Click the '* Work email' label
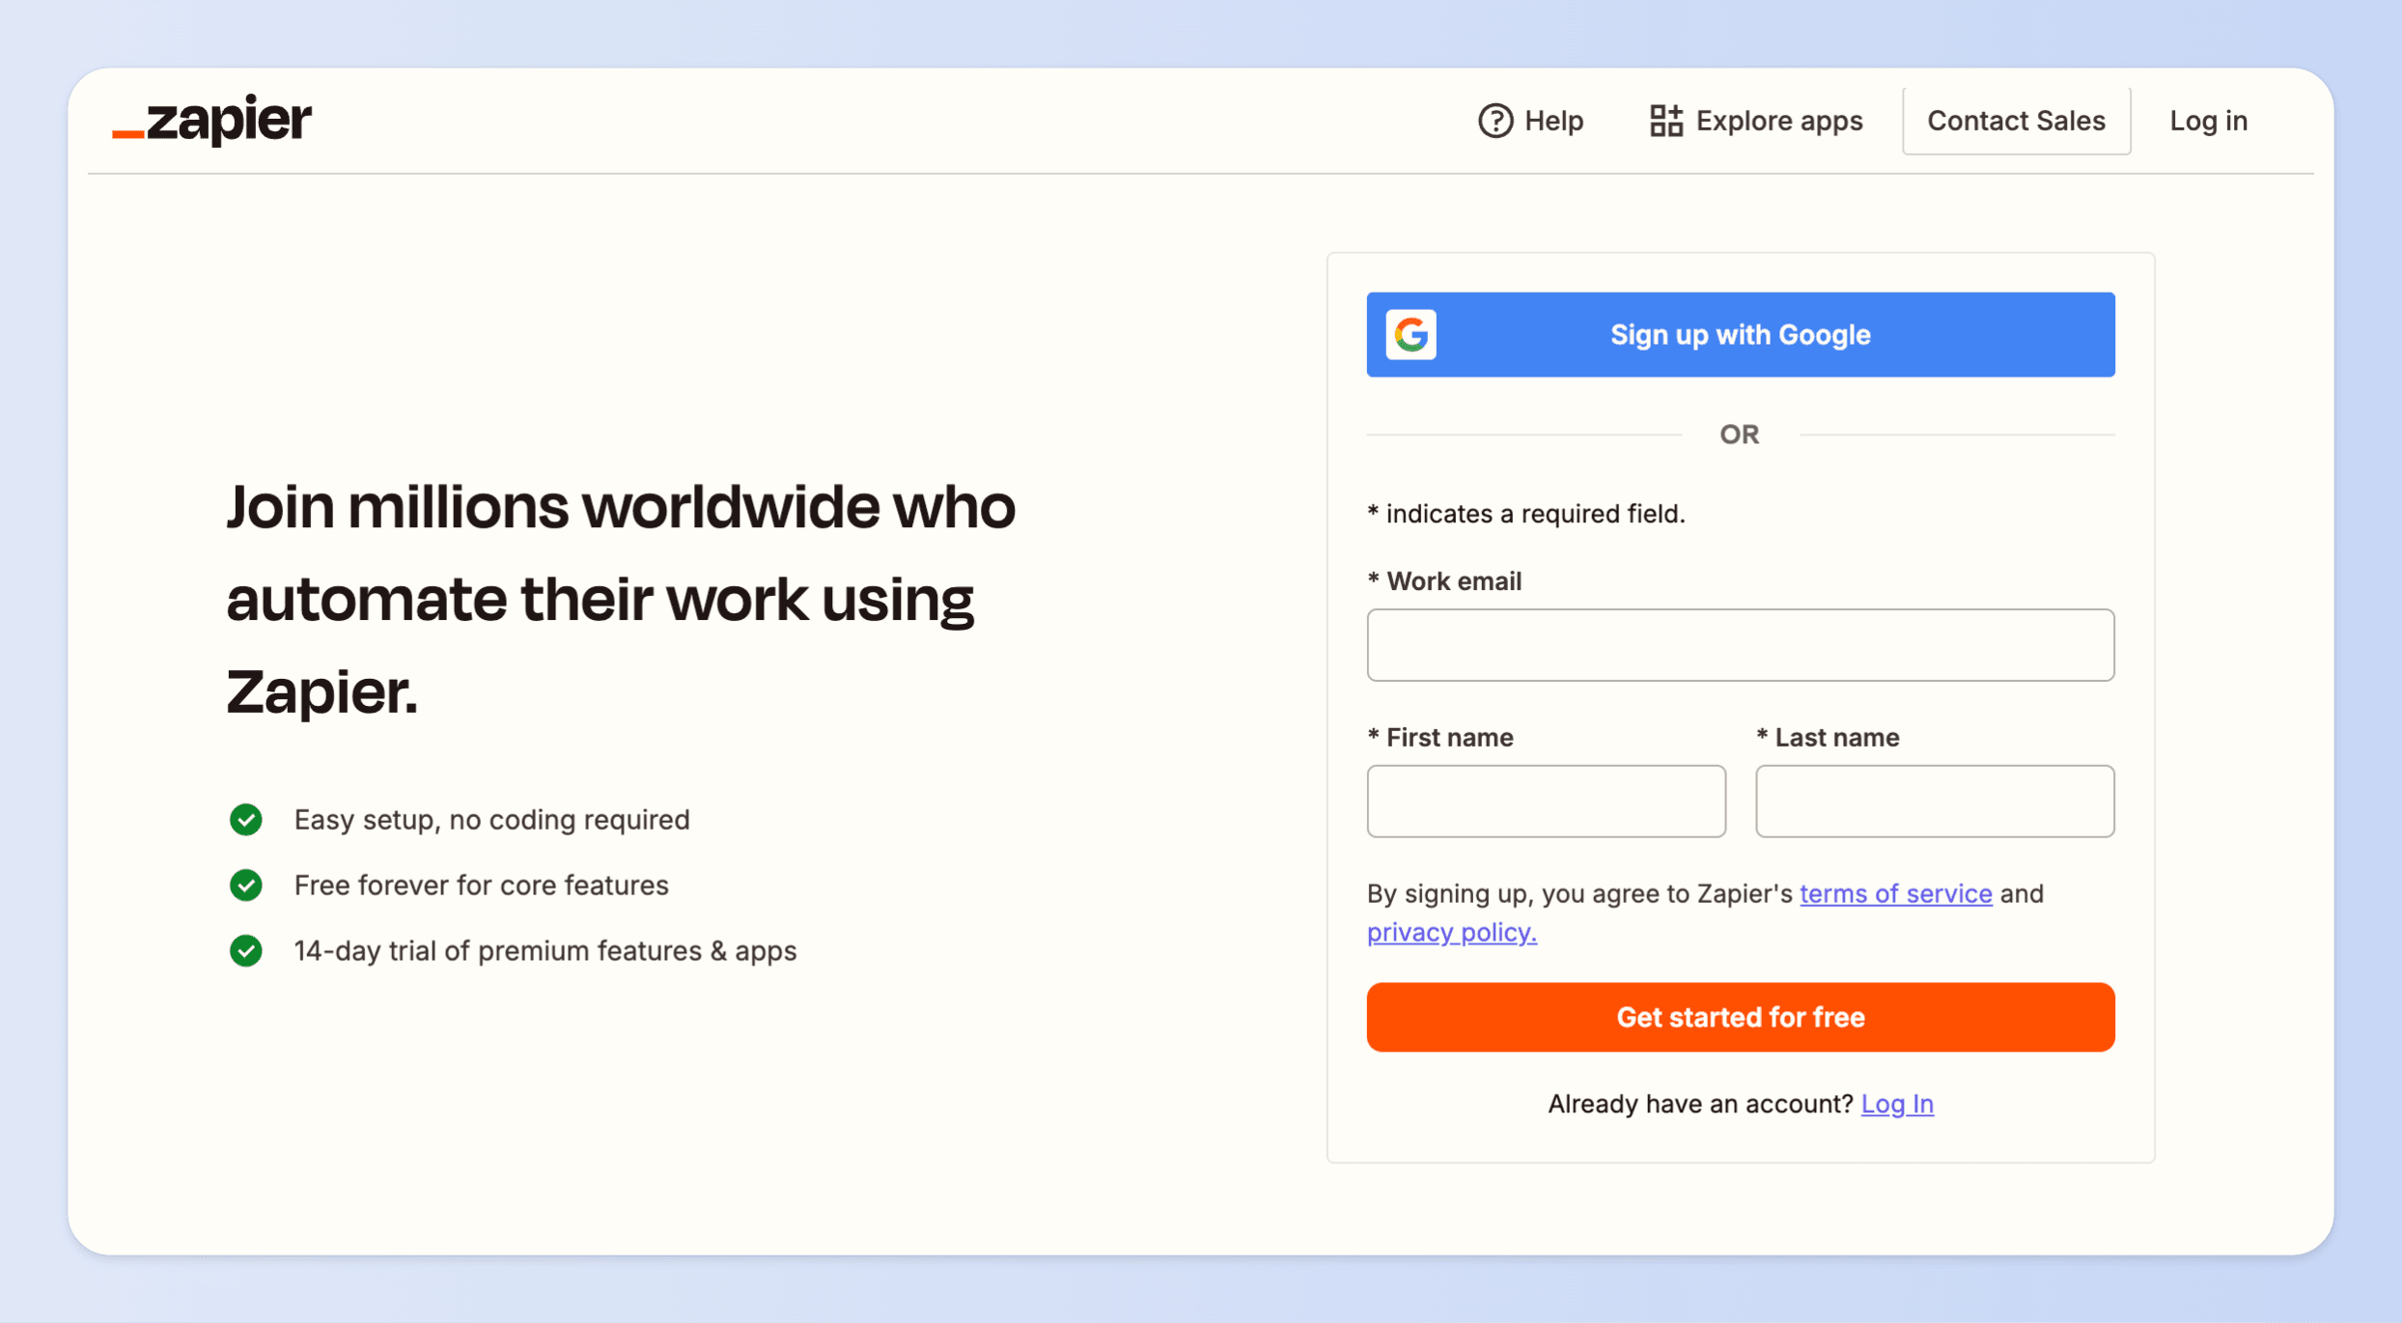This screenshot has height=1323, width=2402. click(1444, 581)
